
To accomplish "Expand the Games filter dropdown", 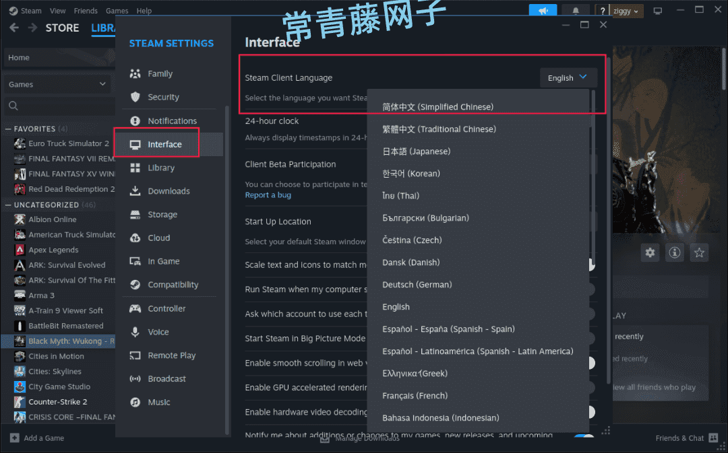I will 57,84.
